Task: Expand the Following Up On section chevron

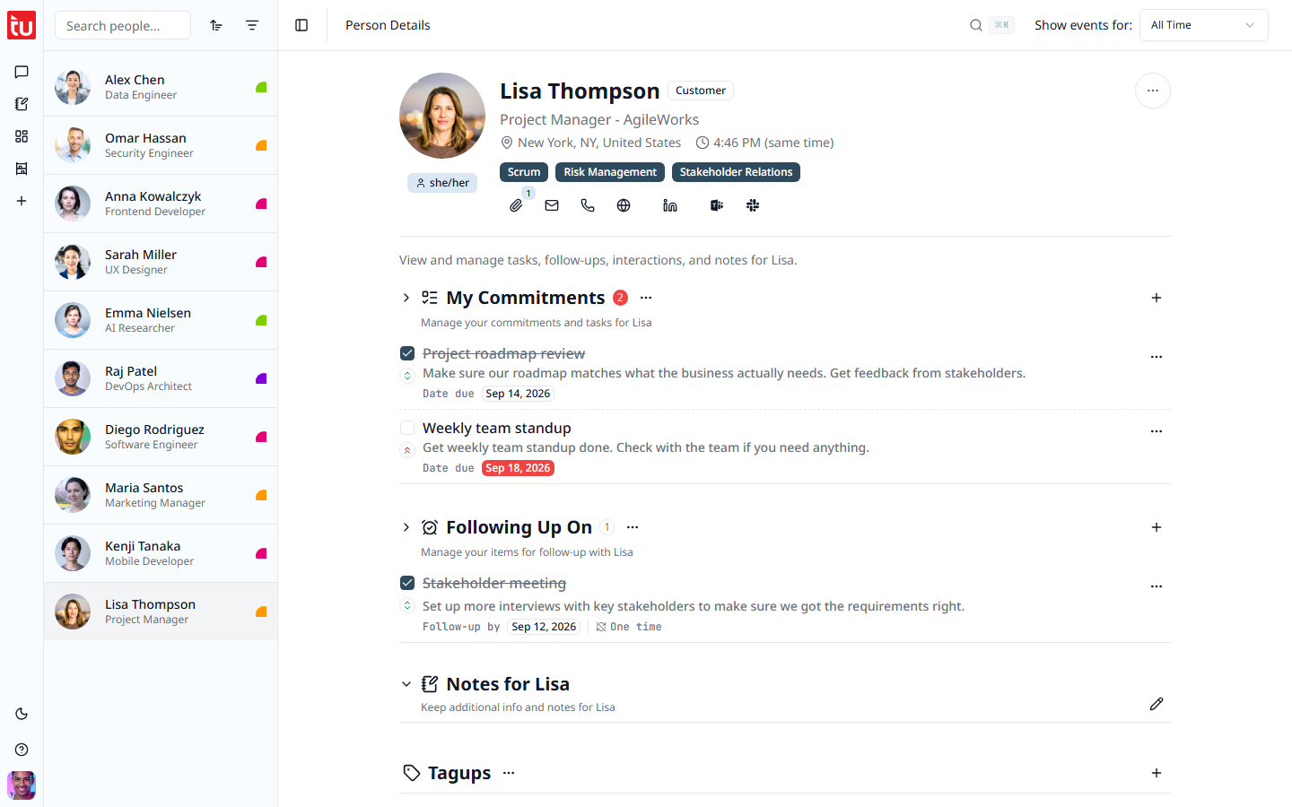Action: pyautogui.click(x=406, y=527)
